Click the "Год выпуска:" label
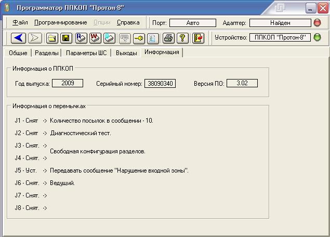330x237 pixels. tap(32, 84)
